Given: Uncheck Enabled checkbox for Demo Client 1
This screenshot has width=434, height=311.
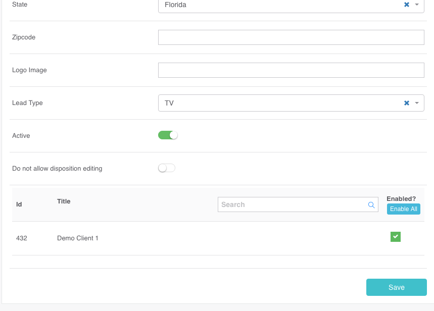Looking at the screenshot, I should click(396, 237).
